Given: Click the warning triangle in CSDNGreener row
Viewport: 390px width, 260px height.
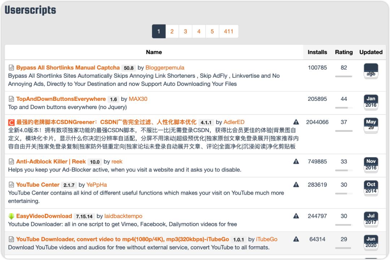Looking at the screenshot, I should [296, 122].
